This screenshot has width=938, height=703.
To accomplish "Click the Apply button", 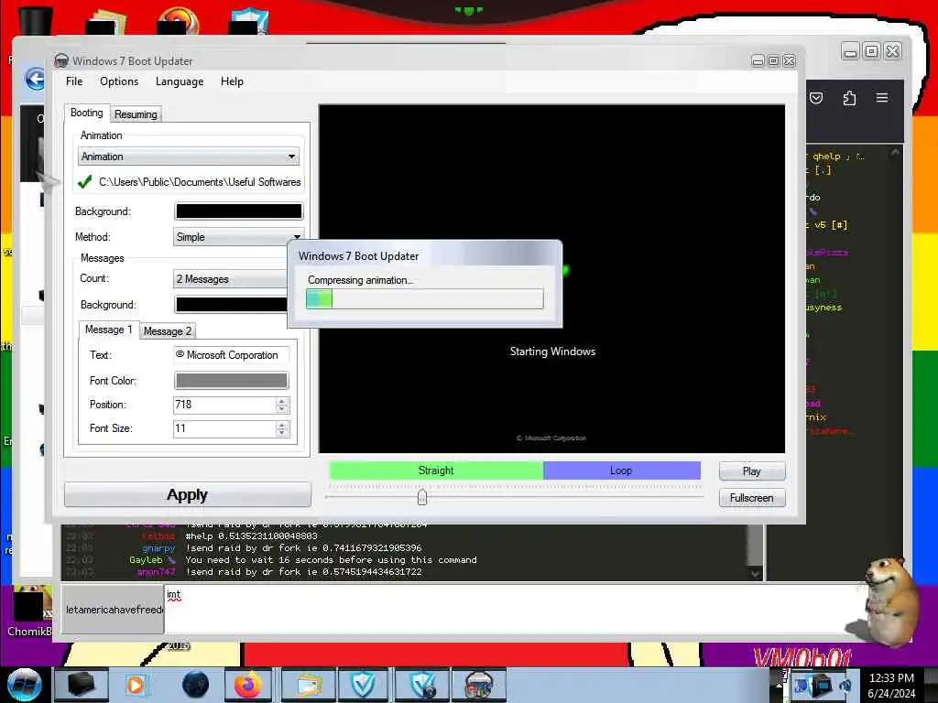I will point(188,495).
